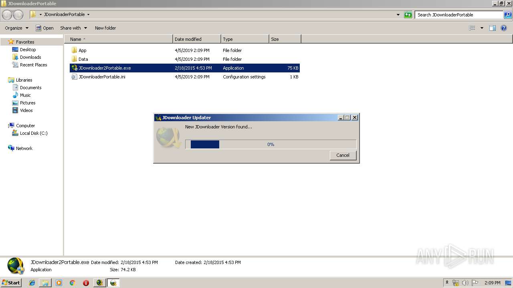Minimize the JDownloader Updater dialog

341,118
